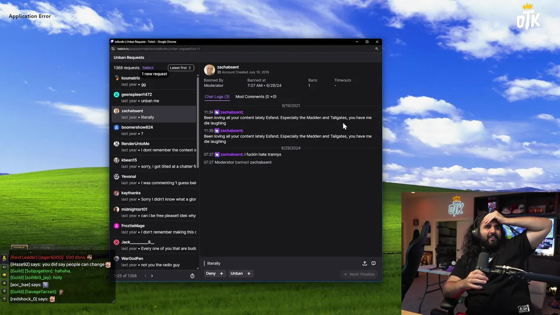Click Jack________S__'s pink avatar icon
Image resolution: width=560 pixels, height=315 pixels.
tap(116, 242)
